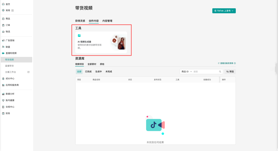The height and width of the screenshot is (151, 278).
Task: Open the 查看旧版资源库 link
Action: (227, 63)
